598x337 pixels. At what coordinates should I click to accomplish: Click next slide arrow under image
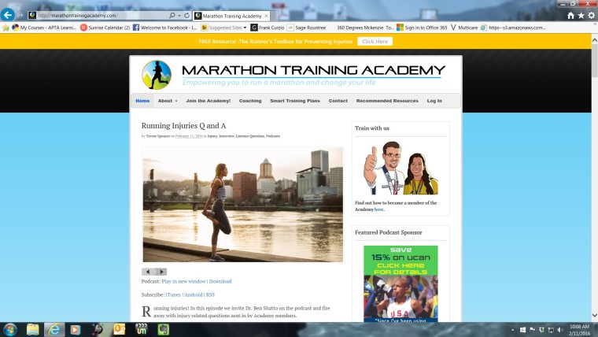[x=161, y=272]
